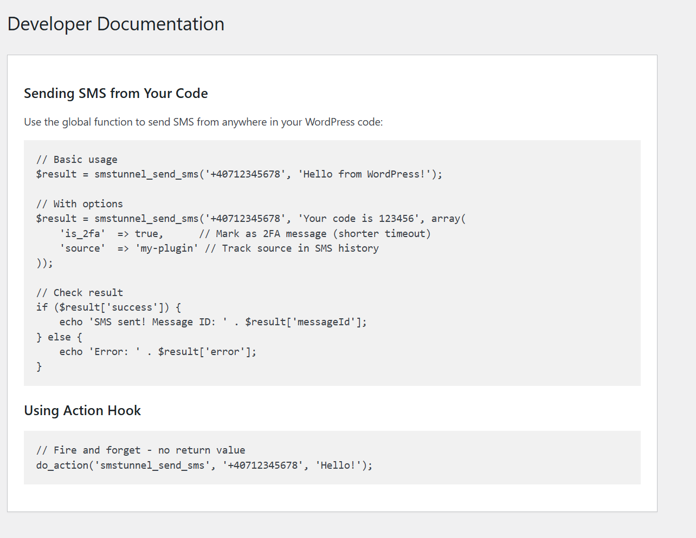Click inside the Action Hook code block
The width and height of the screenshot is (696, 538).
332,457
